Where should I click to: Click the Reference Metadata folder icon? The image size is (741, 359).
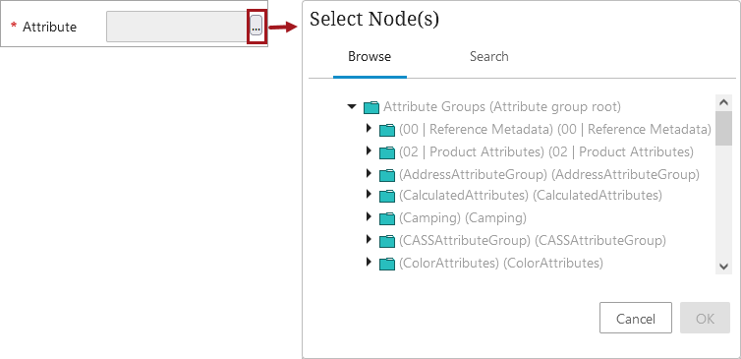[x=387, y=130]
